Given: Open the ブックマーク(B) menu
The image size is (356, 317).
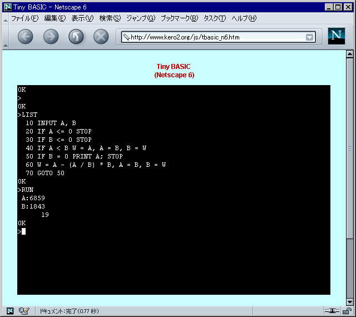Looking at the screenshot, I should pos(179,18).
